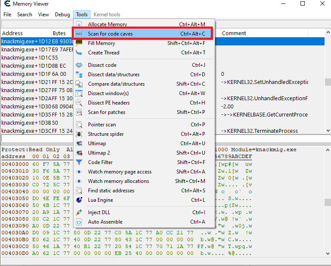Screen dimensions: 331x266
Task: Click the Comment column header
Action: click(x=264, y=33)
